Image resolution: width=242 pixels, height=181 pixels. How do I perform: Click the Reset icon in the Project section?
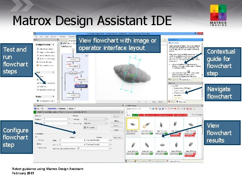tap(38, 76)
